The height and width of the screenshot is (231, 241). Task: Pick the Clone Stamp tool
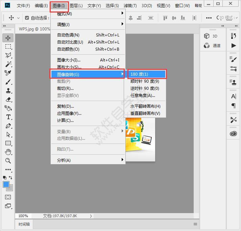point(8,91)
